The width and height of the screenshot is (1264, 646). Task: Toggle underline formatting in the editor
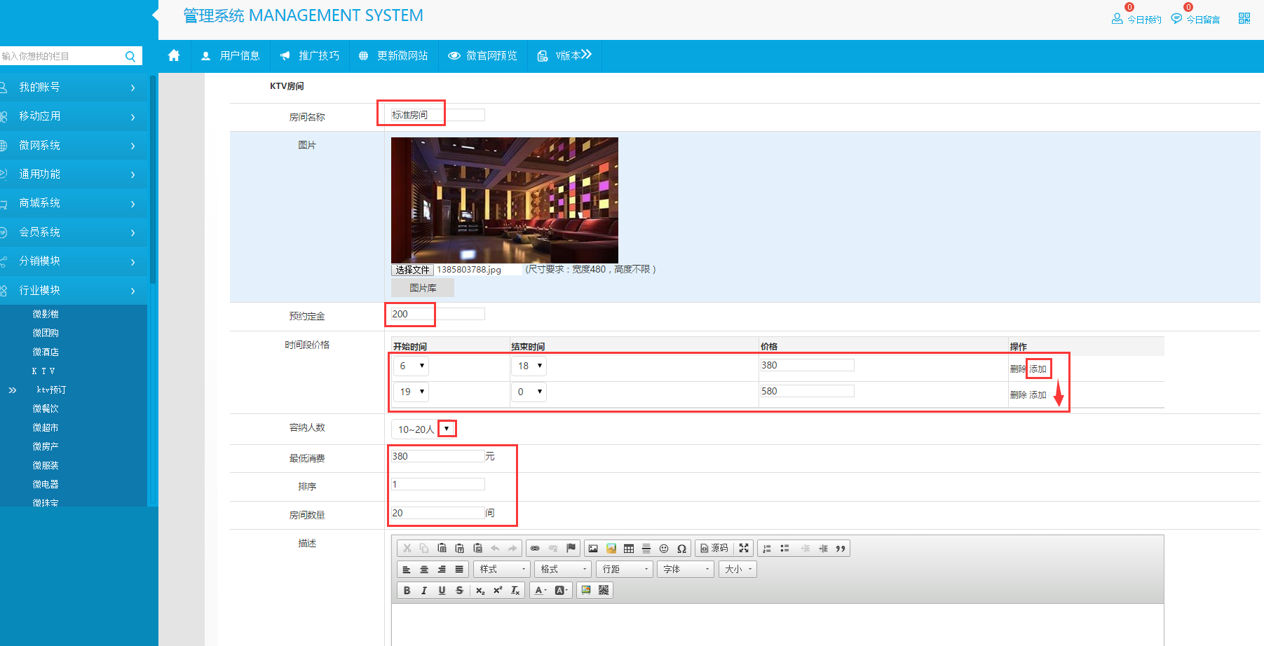(x=442, y=591)
